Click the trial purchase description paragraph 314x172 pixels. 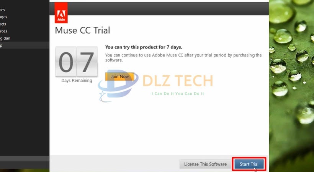click(x=183, y=58)
